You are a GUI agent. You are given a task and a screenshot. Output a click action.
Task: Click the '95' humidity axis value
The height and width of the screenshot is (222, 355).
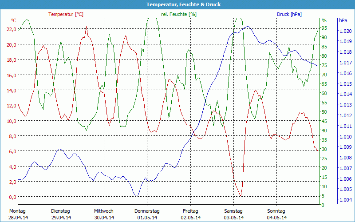click(324, 28)
